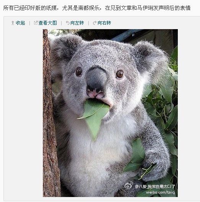The width and height of the screenshot is (200, 202).
Task: Click the weibo.com/taicj watermark URL
Action: point(161,192)
